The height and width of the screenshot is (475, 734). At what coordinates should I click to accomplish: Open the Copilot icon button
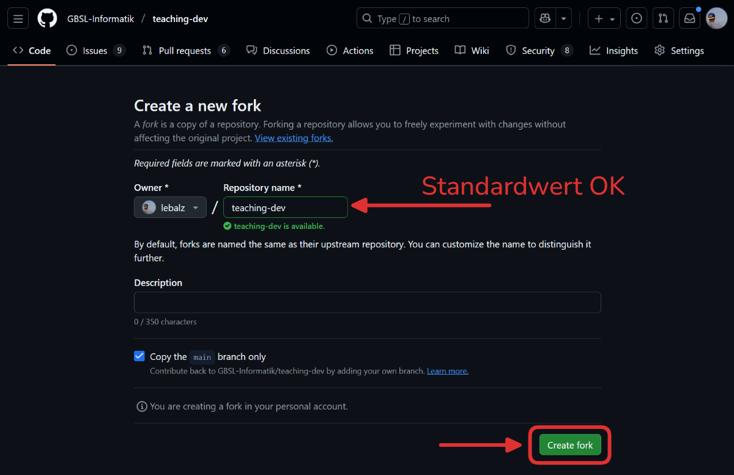point(544,18)
